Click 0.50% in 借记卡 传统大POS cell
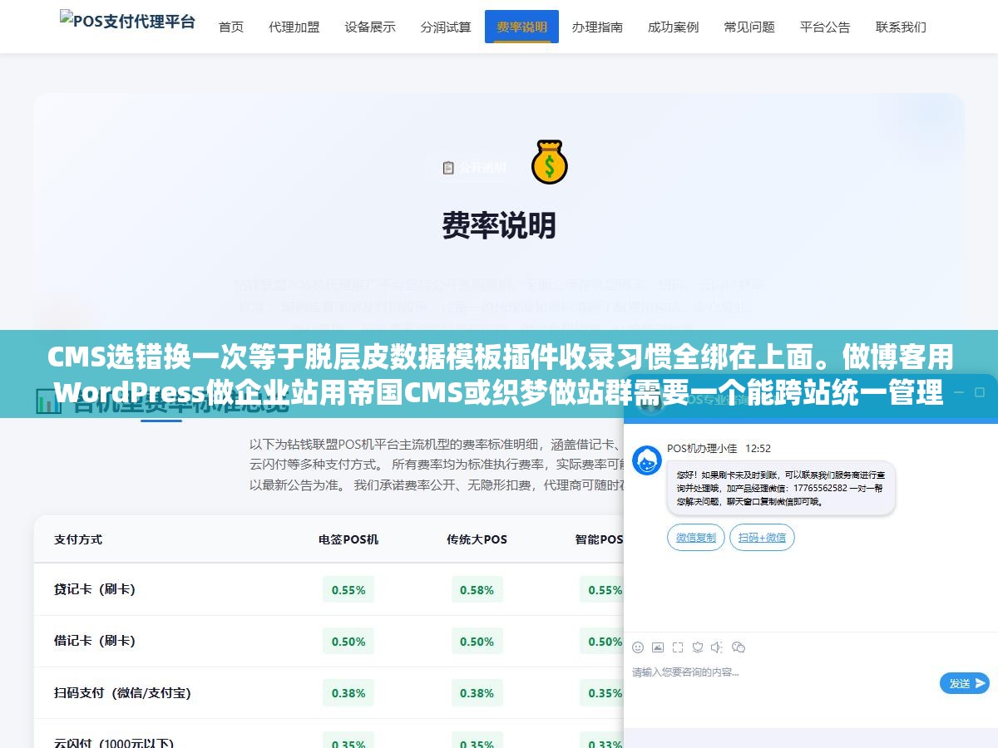Viewport: 998px width, 748px height. 477,642
